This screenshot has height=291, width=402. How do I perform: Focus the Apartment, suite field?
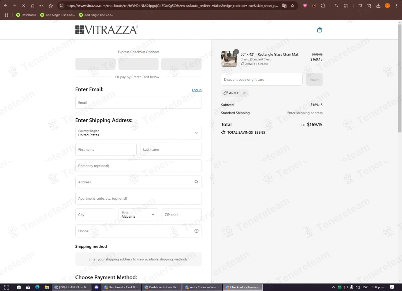click(138, 198)
